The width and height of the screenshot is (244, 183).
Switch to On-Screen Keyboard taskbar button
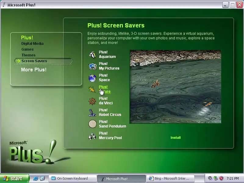click(x=73, y=178)
